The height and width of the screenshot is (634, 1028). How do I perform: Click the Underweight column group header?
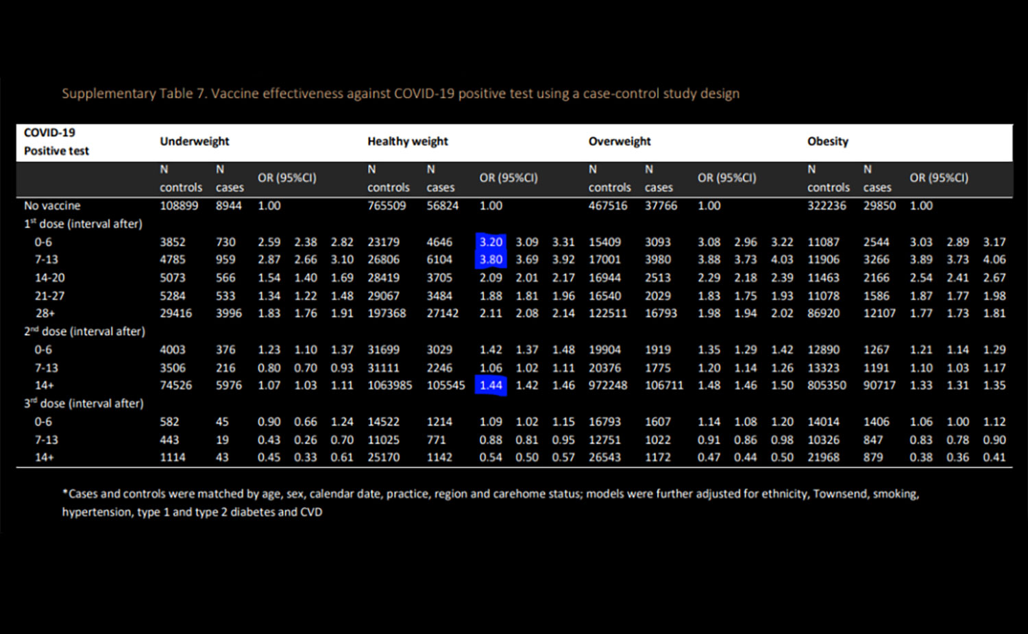195,141
